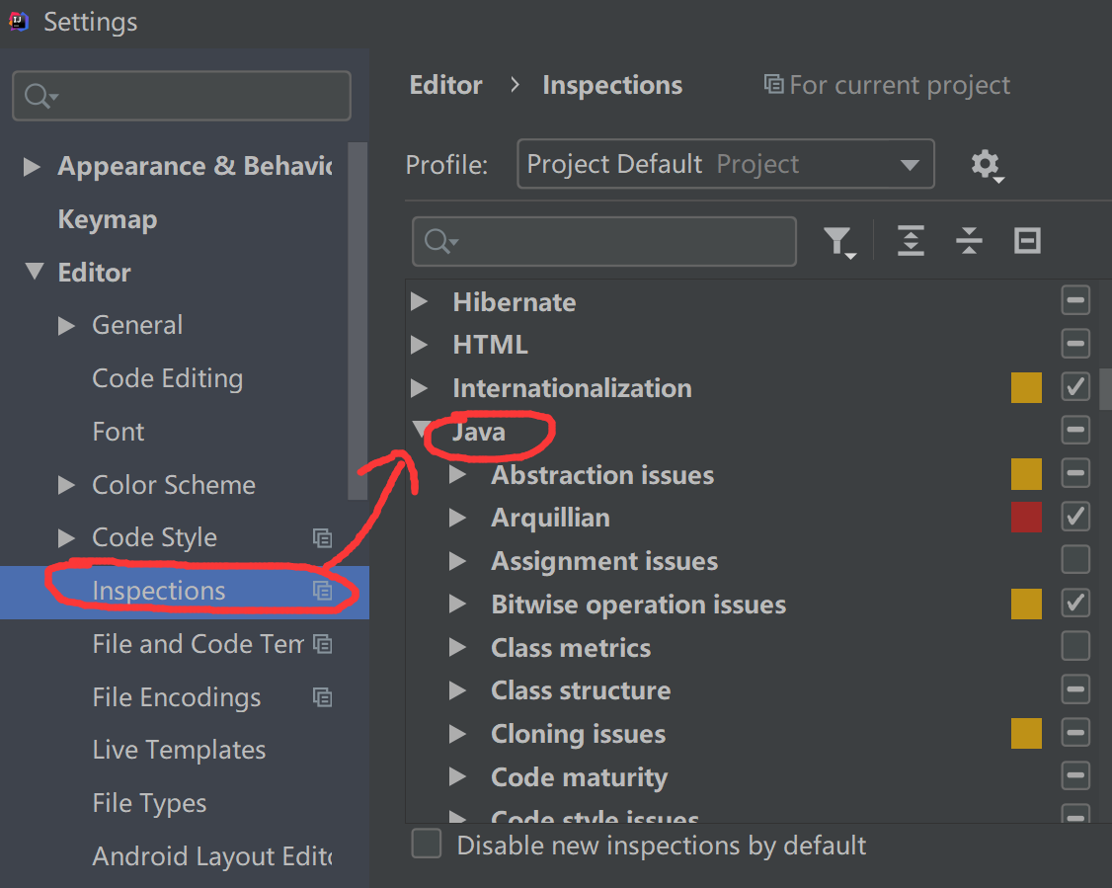This screenshot has width=1112, height=888.
Task: Expand the Code maturity arrow
Action: (457, 777)
